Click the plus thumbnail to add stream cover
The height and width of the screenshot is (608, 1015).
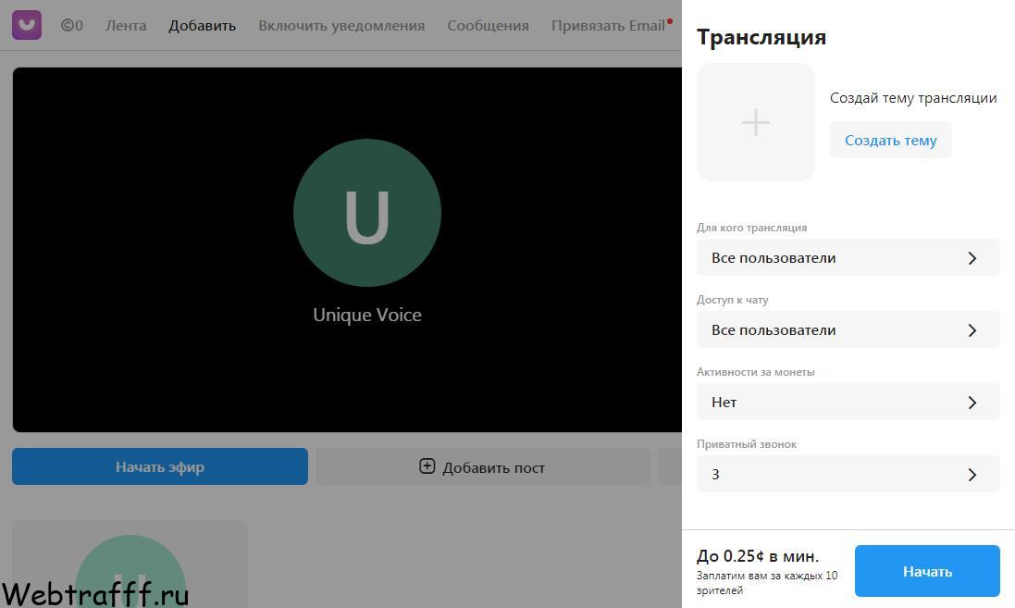pos(755,122)
